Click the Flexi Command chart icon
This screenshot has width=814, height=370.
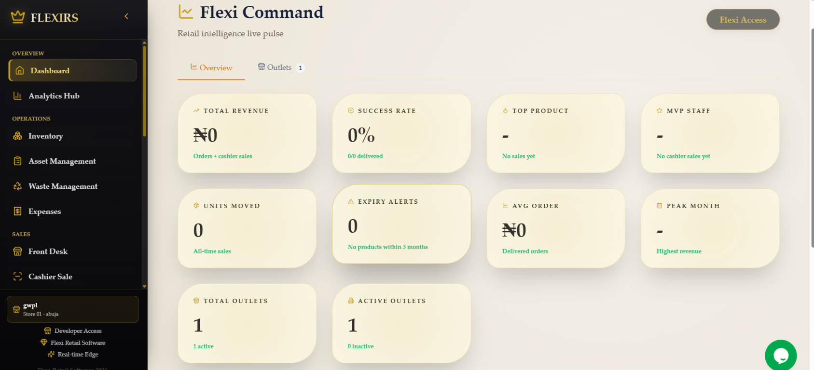click(x=186, y=12)
